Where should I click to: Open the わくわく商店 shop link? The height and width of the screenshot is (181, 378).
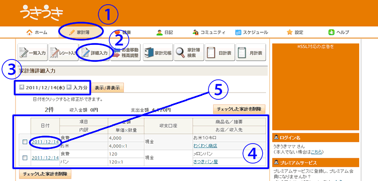coord(206,146)
